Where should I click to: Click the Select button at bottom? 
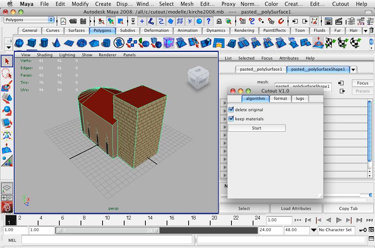click(244, 208)
